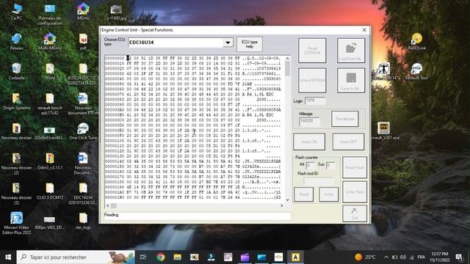Click hex viewer vertical scrollbar up arrow
Viewport: 470px width, 264px height.
pyautogui.click(x=287, y=59)
